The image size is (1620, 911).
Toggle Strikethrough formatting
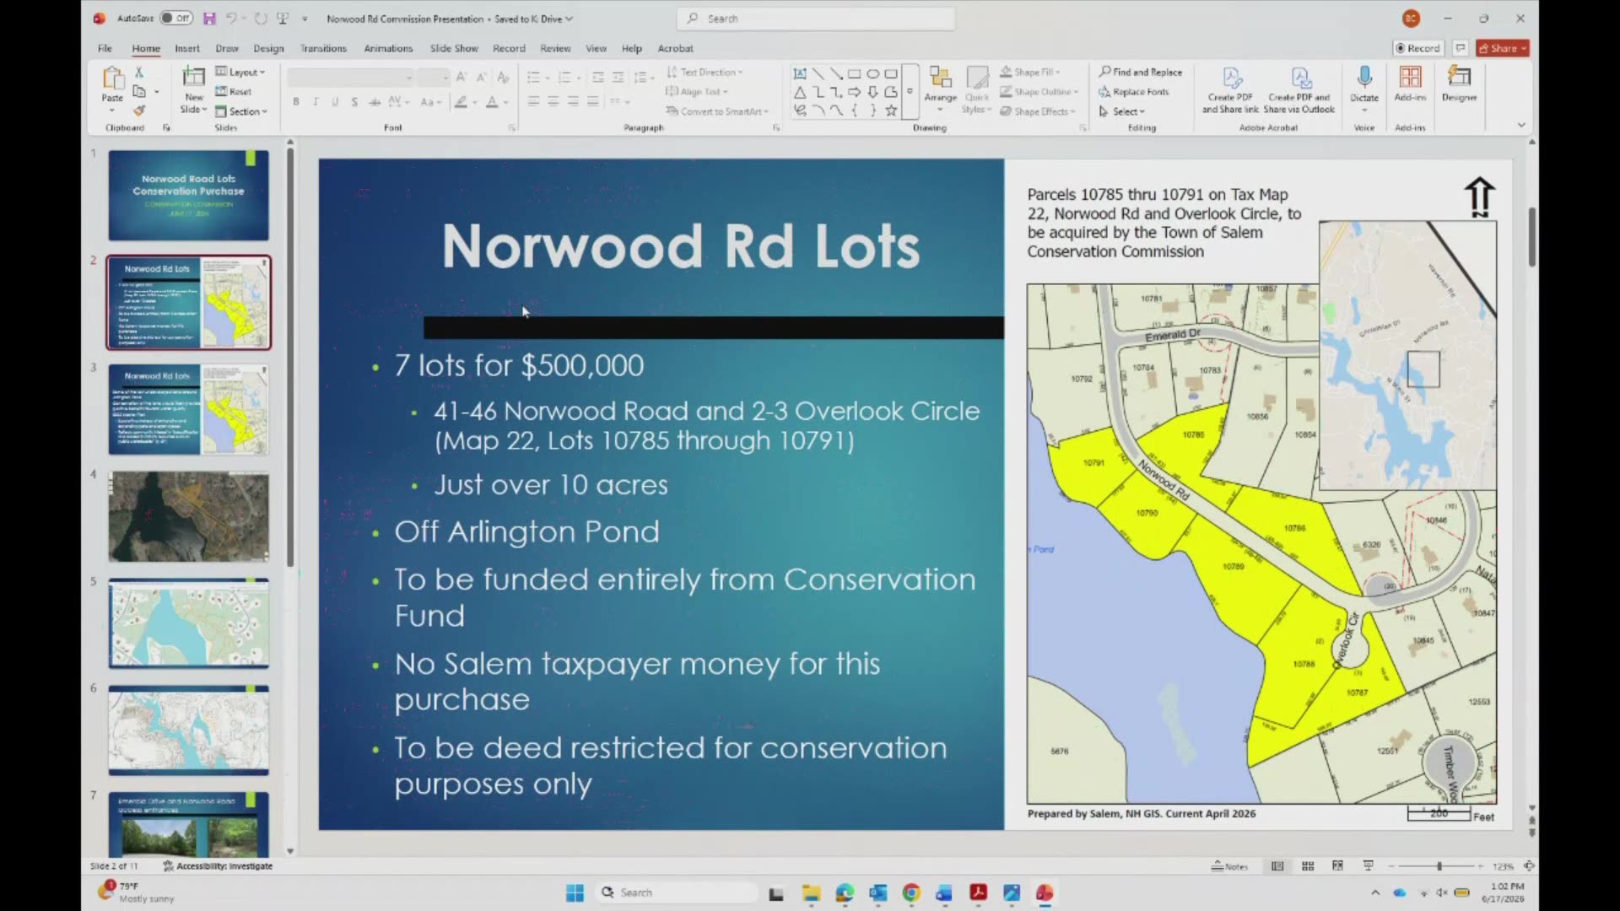click(x=375, y=102)
